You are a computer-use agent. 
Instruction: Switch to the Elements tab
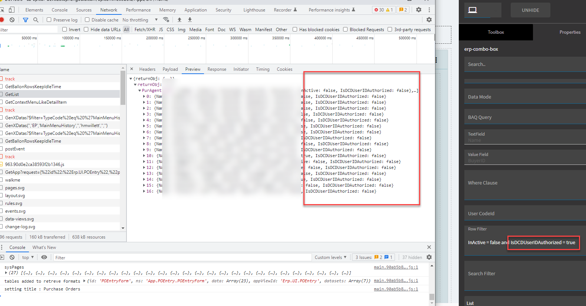(x=34, y=10)
